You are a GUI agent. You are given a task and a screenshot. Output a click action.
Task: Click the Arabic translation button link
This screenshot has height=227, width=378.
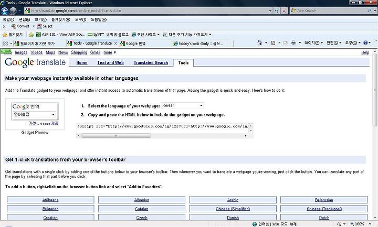[x=233, y=200]
